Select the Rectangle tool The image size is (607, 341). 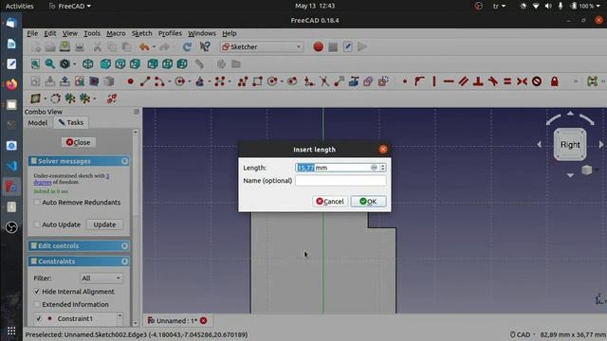257,81
